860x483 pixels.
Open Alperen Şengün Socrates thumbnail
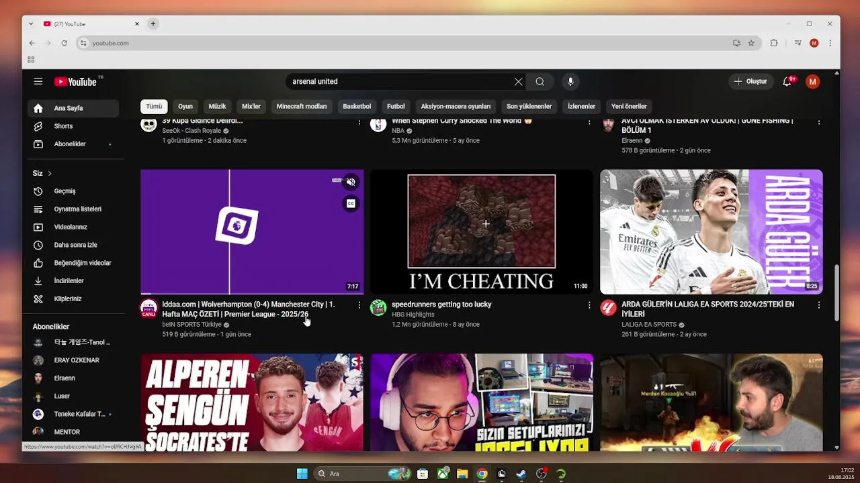point(252,402)
